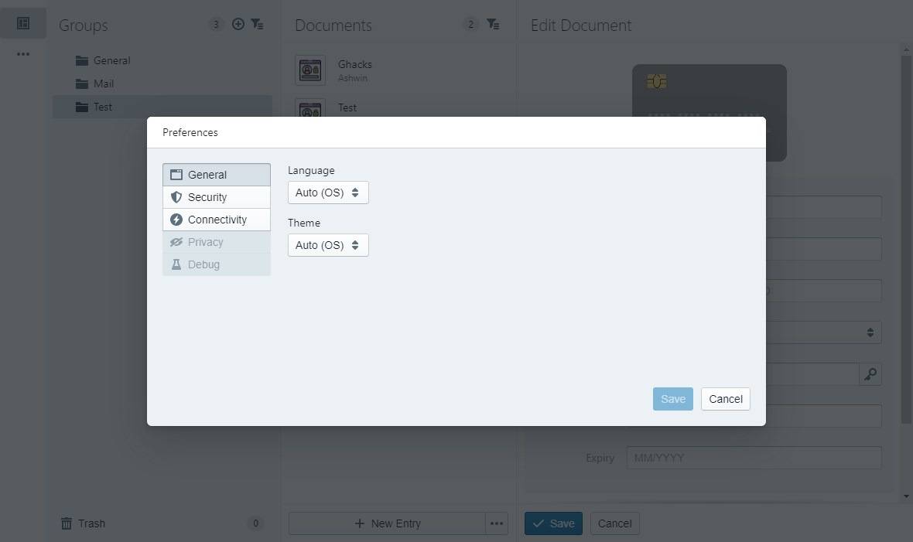Image resolution: width=913 pixels, height=542 pixels.
Task: Expand the dropdown in Edit Document form
Action: point(824,332)
